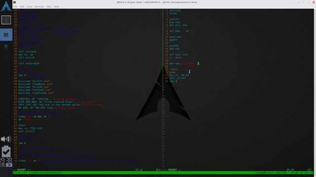Click the 'checklm:' label in right pane

pos(175,10)
